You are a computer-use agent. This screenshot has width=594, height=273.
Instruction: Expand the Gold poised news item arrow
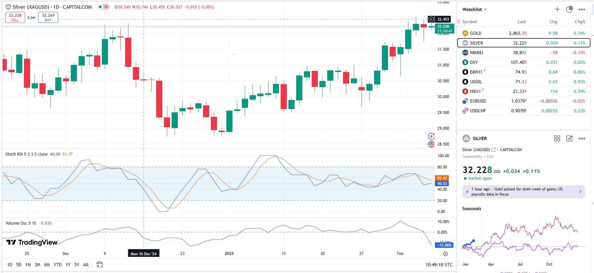(x=580, y=192)
